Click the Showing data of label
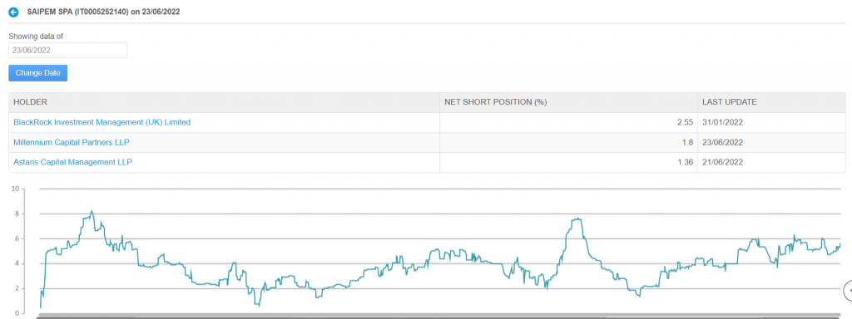The image size is (852, 319). (37, 37)
